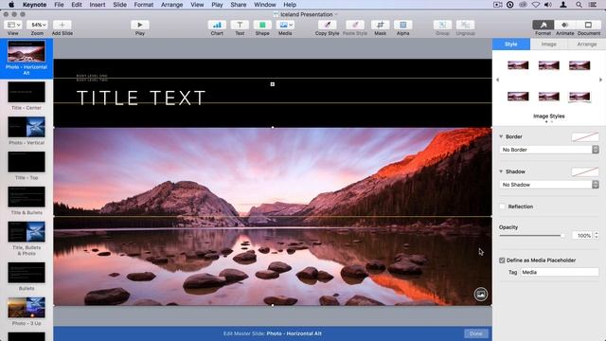Open the Format menu
The width and height of the screenshot is (606, 341).
[143, 5]
